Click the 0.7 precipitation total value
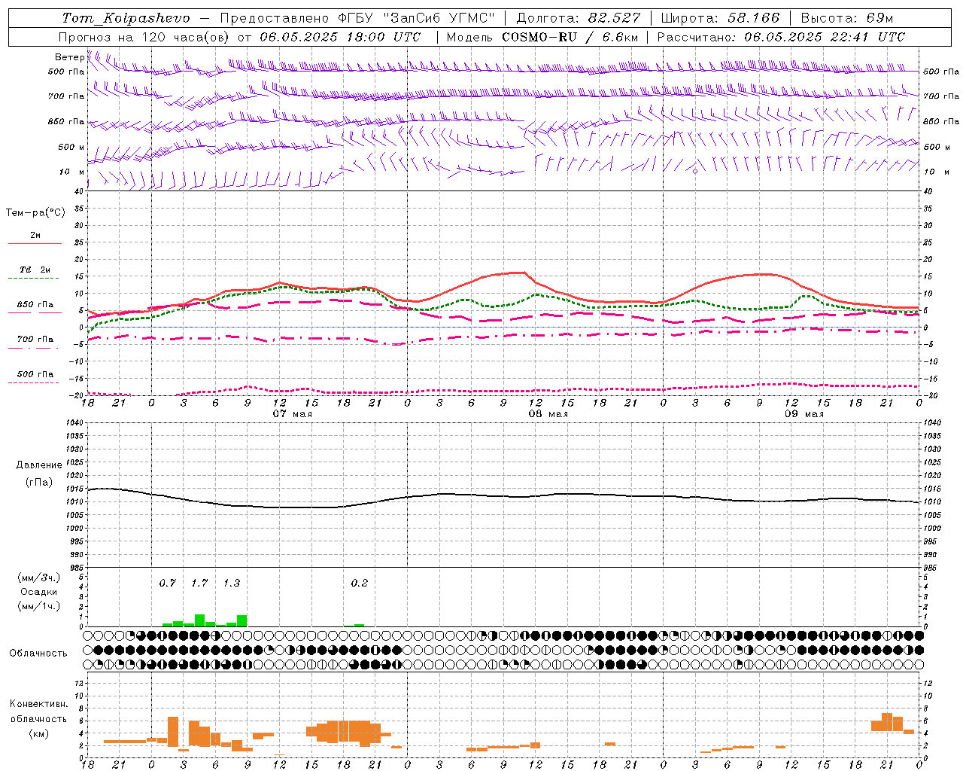The width and height of the screenshot is (963, 771). click(168, 583)
